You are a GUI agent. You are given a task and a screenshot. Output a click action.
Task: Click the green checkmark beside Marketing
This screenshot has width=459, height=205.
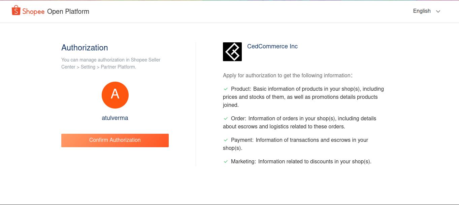[226, 162]
